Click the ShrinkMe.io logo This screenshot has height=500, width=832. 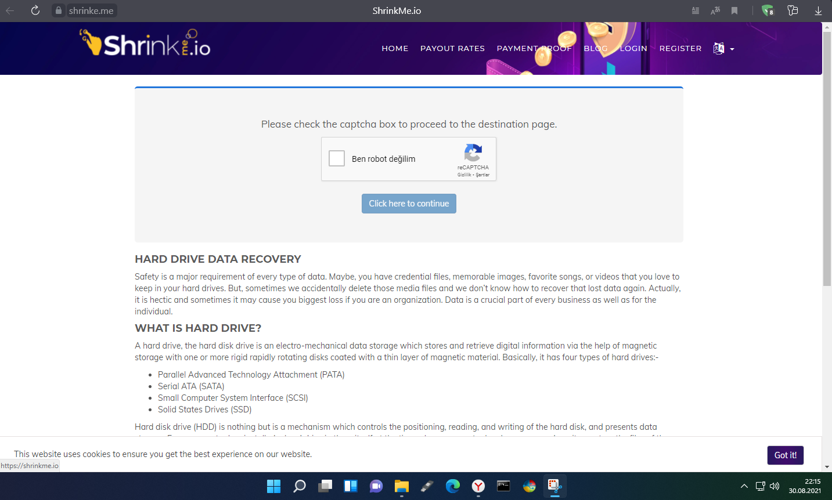click(x=145, y=43)
